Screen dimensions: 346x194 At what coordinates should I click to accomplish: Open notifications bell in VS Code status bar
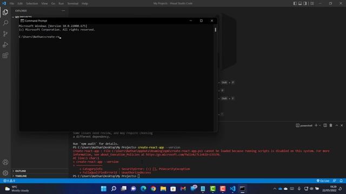click(x=341, y=181)
